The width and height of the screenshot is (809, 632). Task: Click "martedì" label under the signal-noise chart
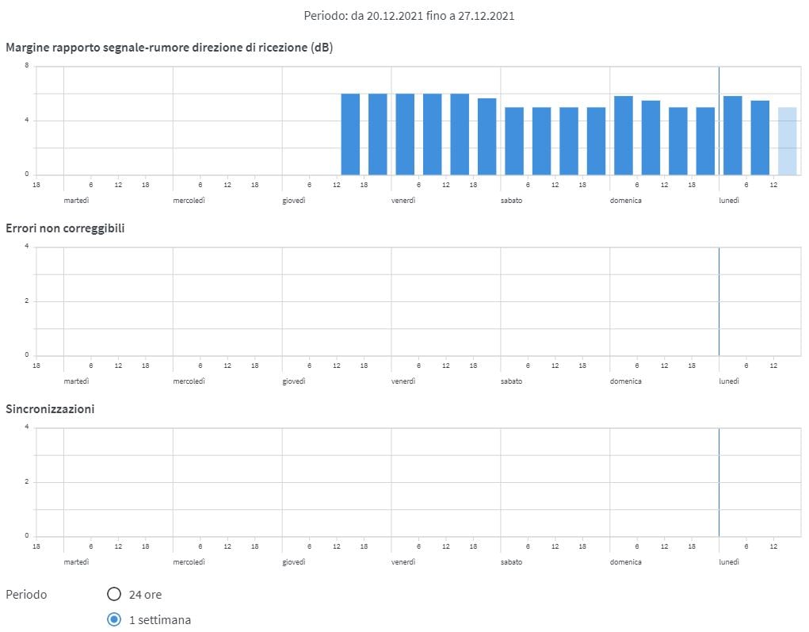[x=76, y=201]
